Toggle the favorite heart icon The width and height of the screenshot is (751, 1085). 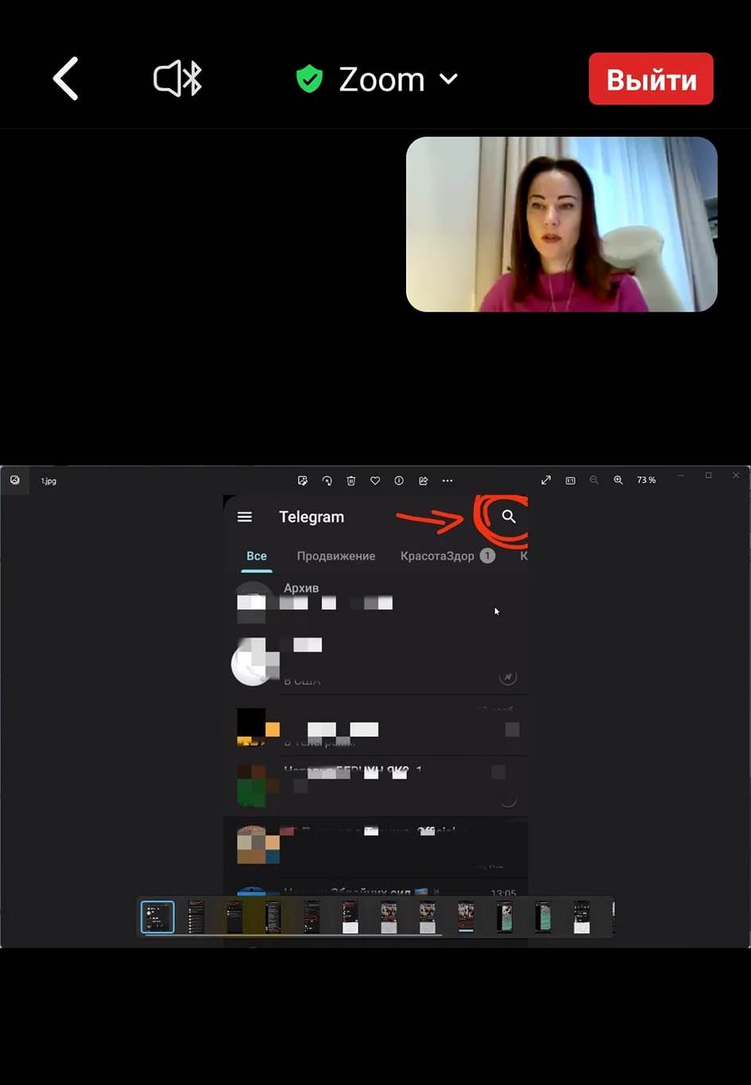375,481
